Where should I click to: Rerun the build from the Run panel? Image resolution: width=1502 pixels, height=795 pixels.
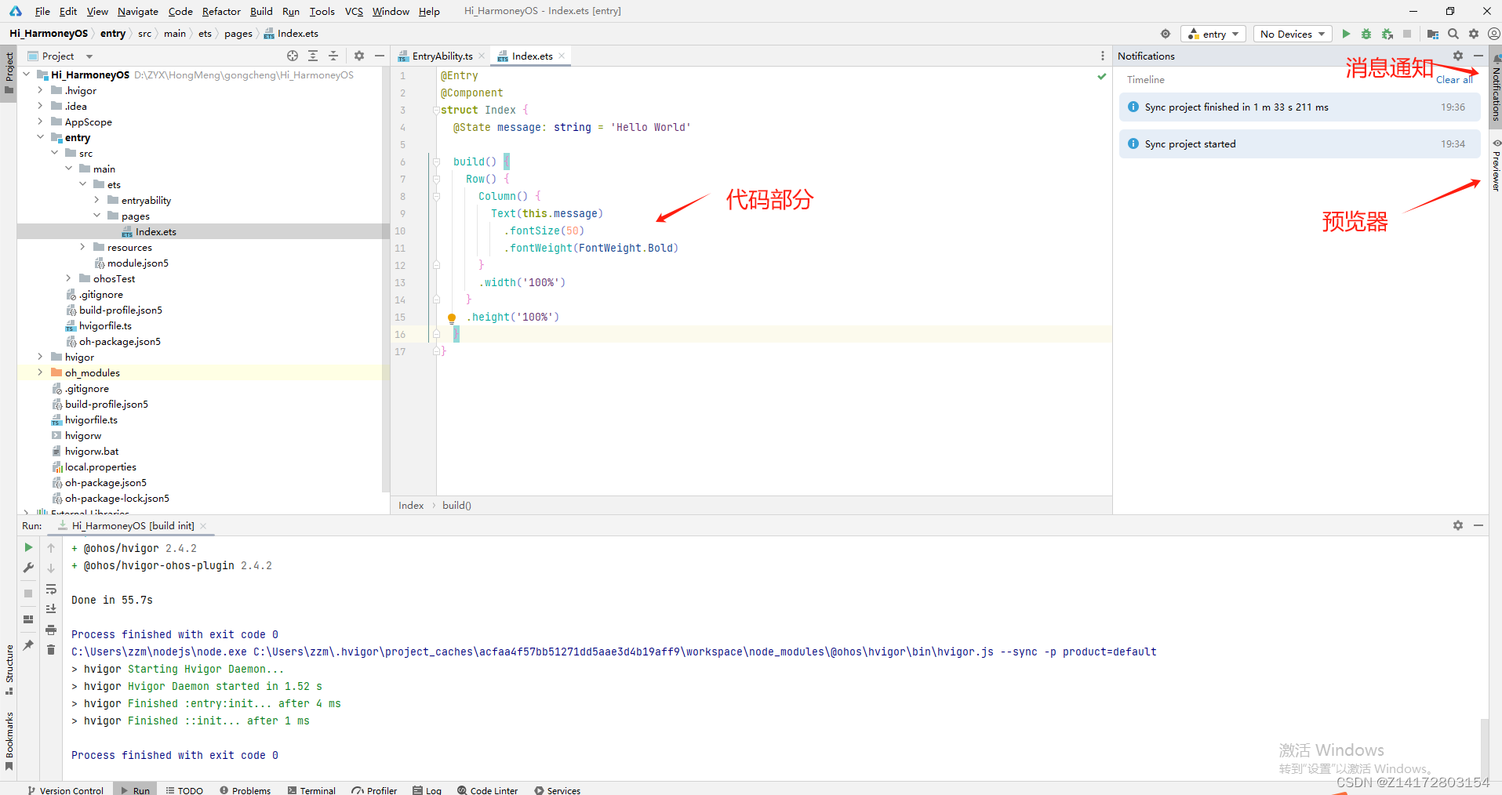coord(27,547)
